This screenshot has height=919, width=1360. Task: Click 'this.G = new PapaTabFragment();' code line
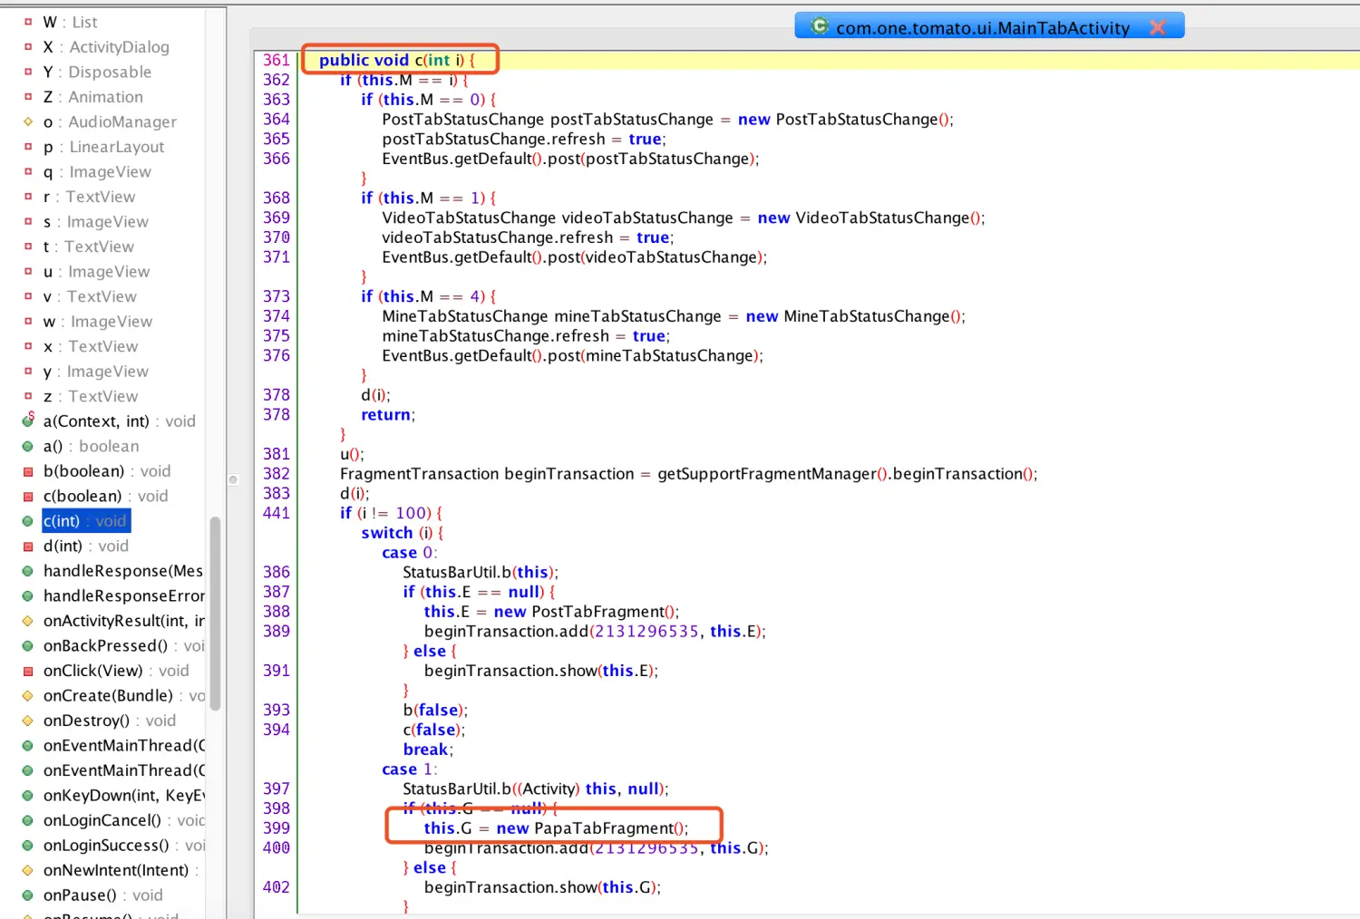tap(556, 827)
